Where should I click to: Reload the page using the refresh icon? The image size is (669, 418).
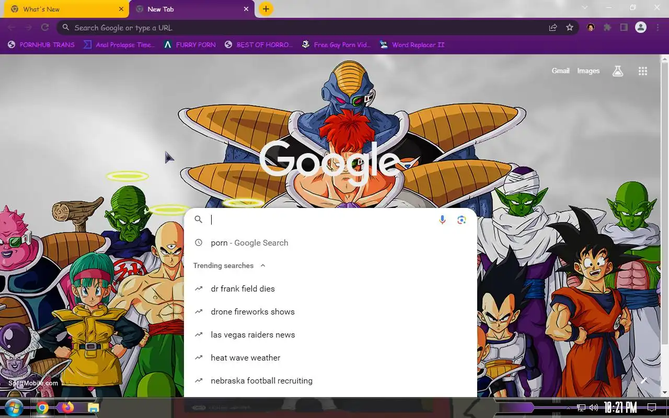[x=45, y=28]
